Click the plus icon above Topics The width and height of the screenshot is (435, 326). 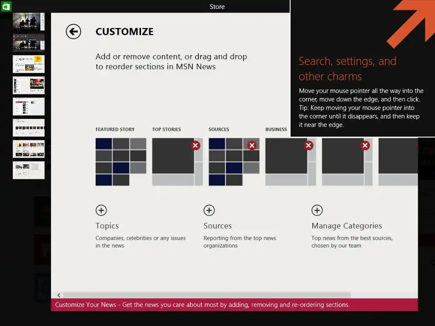(101, 210)
